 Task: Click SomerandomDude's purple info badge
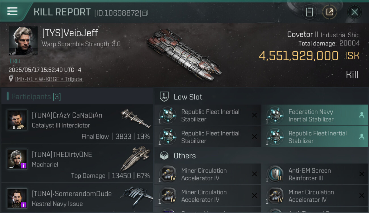pos(24,205)
